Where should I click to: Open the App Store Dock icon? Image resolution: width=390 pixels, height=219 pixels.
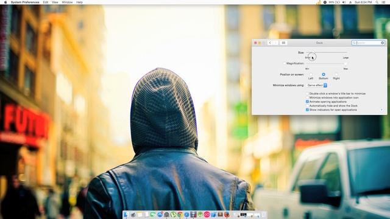pyautogui.click(x=160, y=214)
